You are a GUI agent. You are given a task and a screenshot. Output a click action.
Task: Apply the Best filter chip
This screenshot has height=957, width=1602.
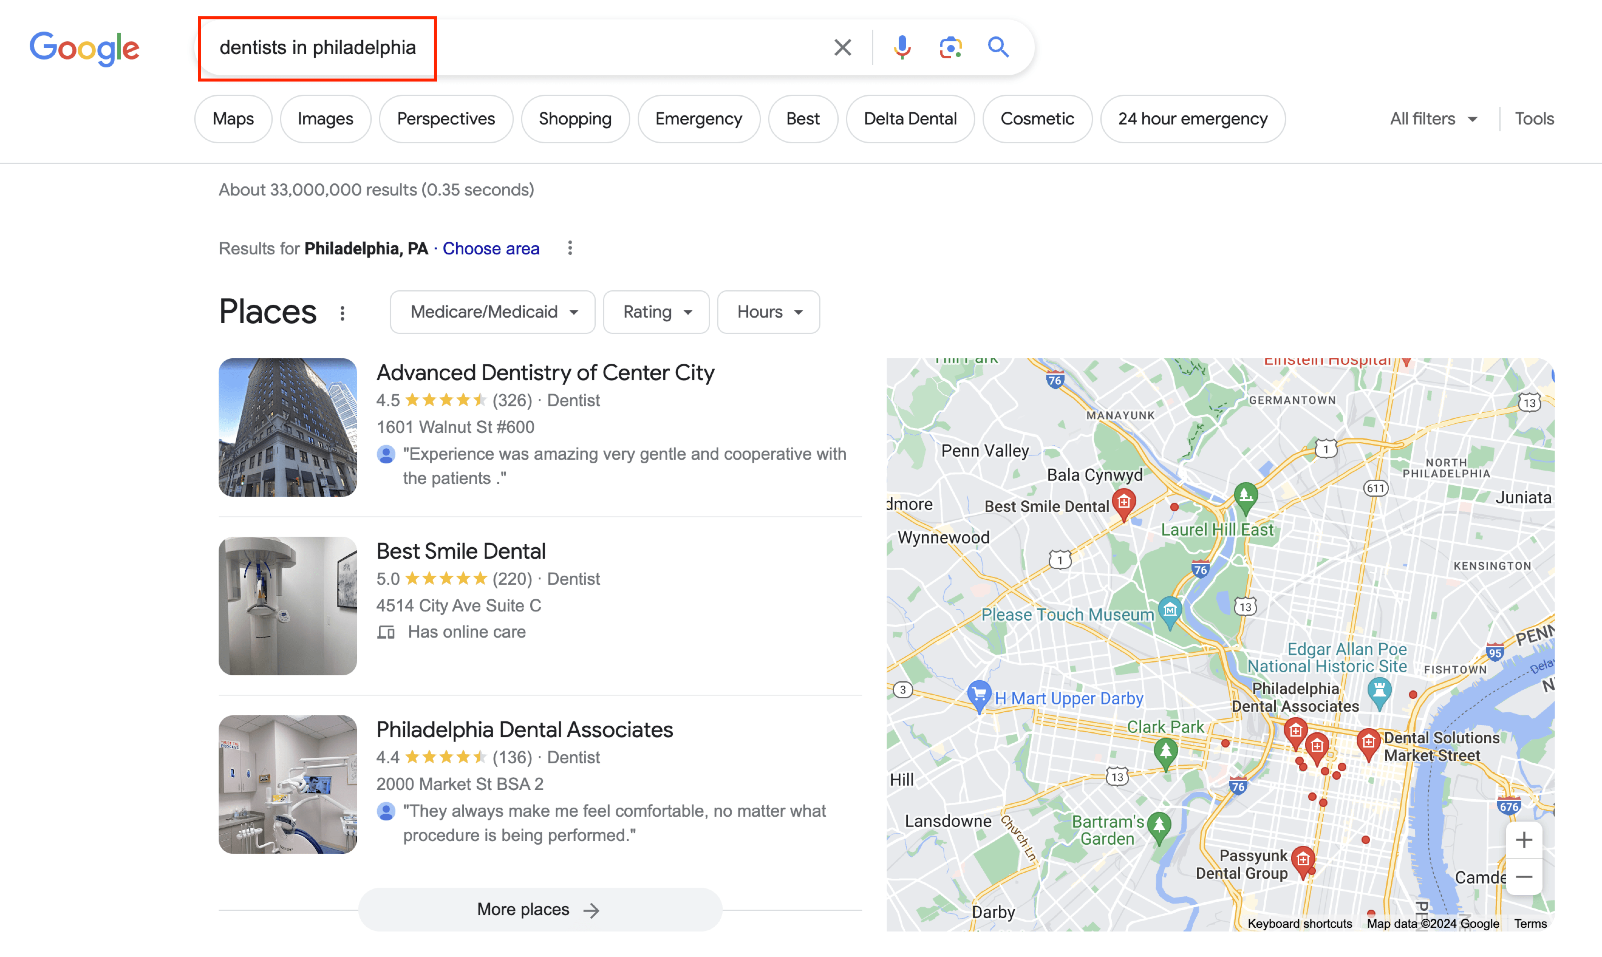click(x=802, y=119)
